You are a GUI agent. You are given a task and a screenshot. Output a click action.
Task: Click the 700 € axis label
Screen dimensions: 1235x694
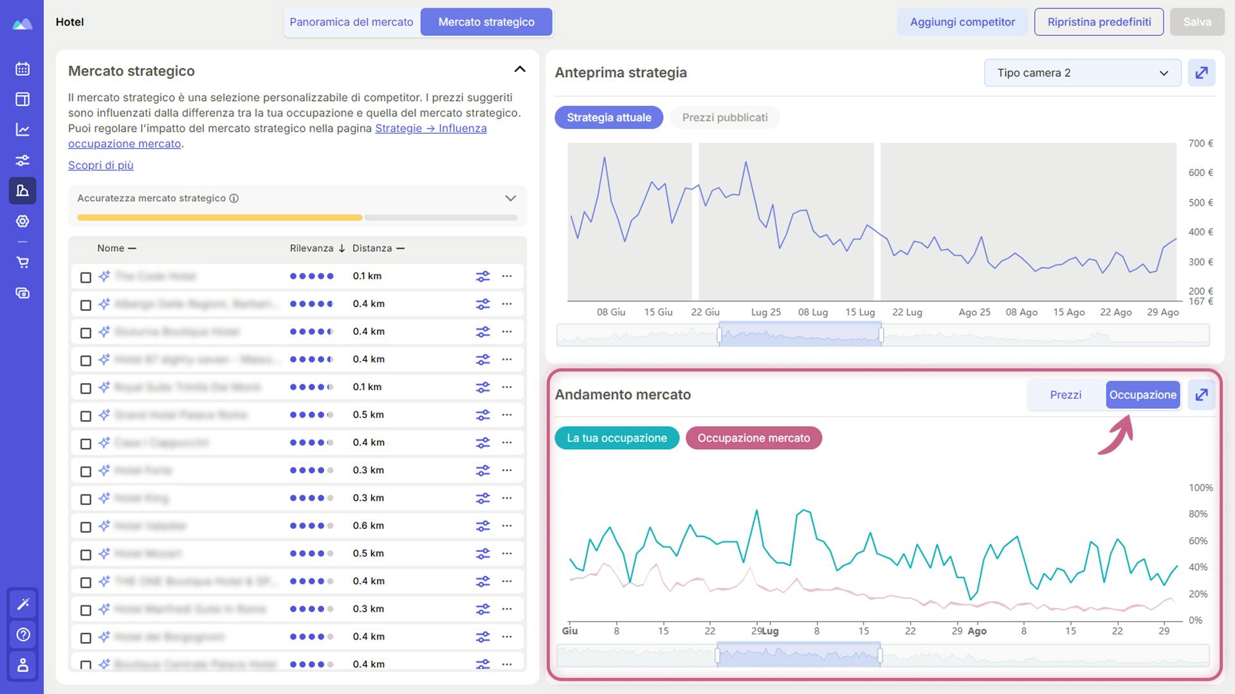(x=1200, y=143)
